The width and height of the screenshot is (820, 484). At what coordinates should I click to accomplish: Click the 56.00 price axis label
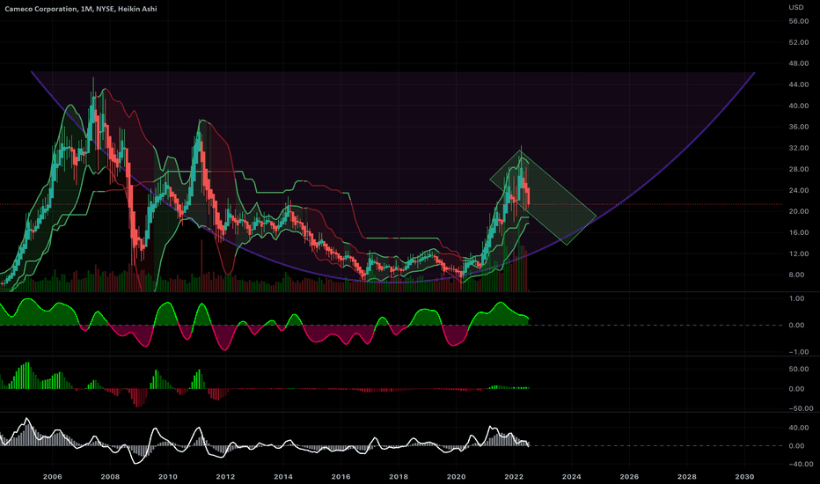(x=799, y=21)
